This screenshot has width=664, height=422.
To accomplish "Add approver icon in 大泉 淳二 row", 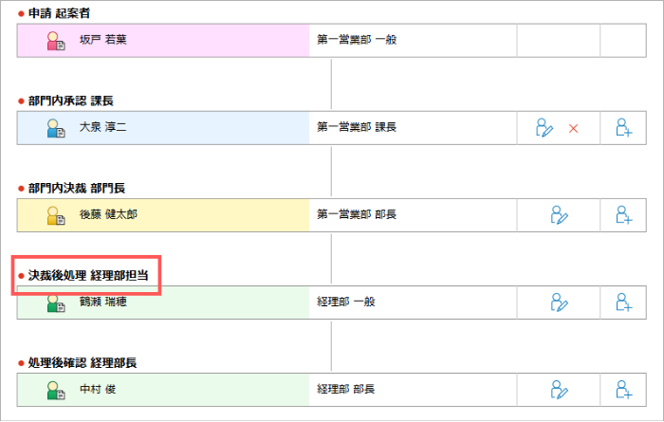I will pyautogui.click(x=624, y=127).
